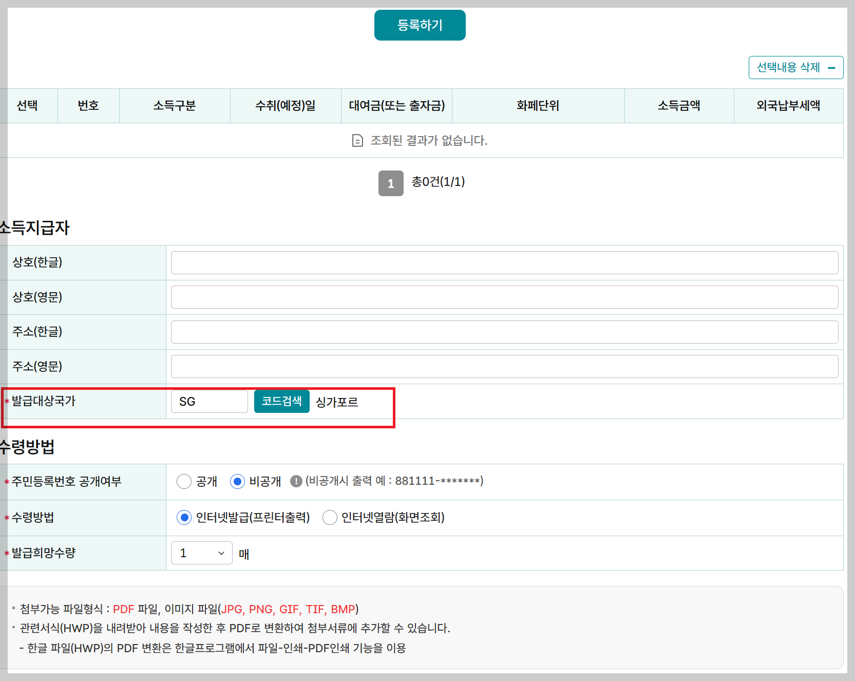Select the 비공개 radio button
855x681 pixels.
click(237, 481)
